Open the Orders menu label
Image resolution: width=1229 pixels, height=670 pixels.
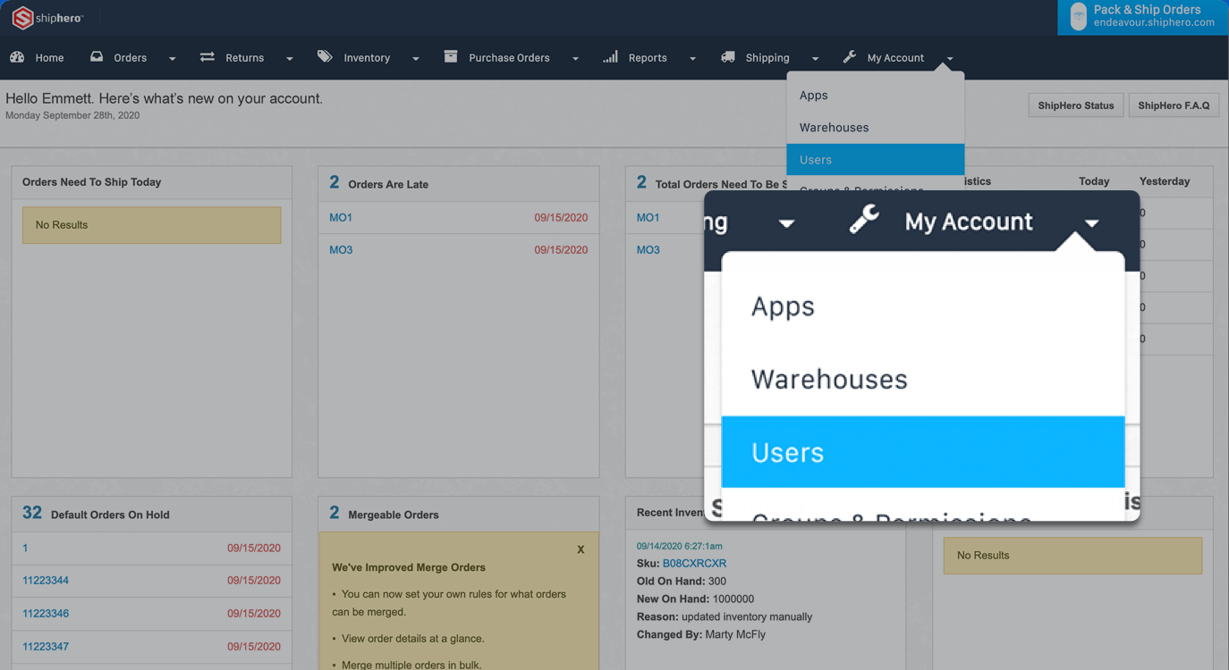pyautogui.click(x=131, y=58)
